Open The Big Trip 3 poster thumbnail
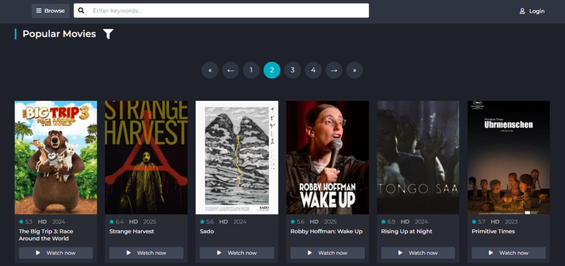Screen dimensions: 565x266 click(x=56, y=158)
